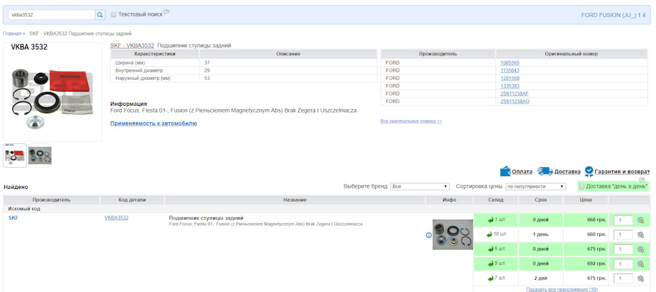Open the Выберите бренд dropdown

click(420, 186)
